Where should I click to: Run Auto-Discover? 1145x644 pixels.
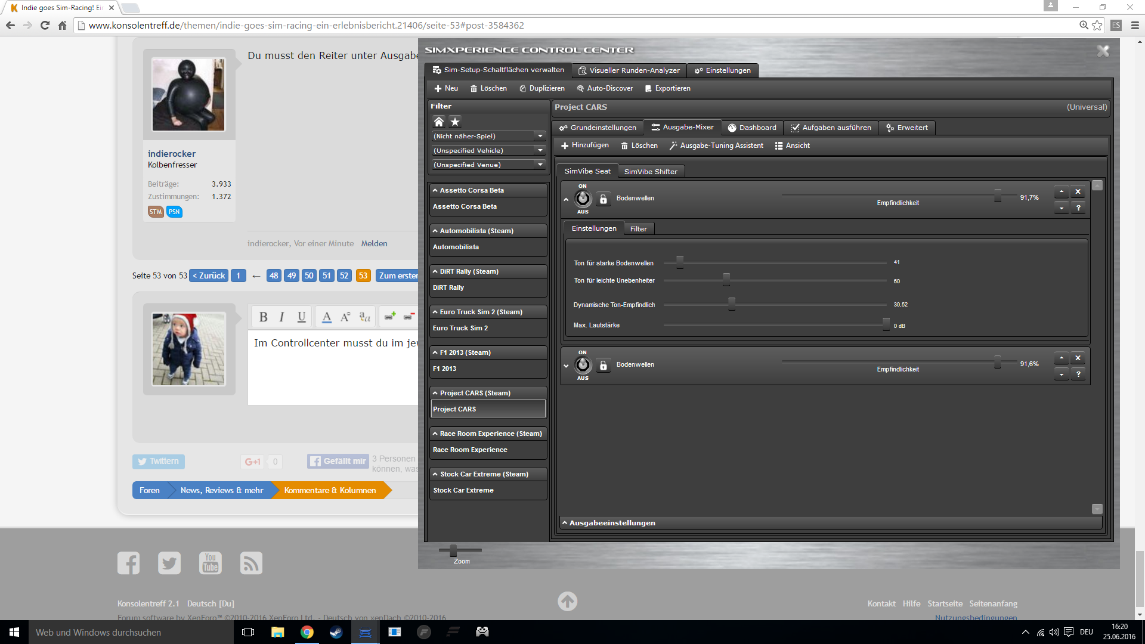click(x=605, y=88)
